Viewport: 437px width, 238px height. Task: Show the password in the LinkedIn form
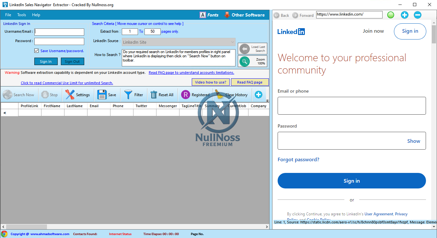pyautogui.click(x=414, y=141)
